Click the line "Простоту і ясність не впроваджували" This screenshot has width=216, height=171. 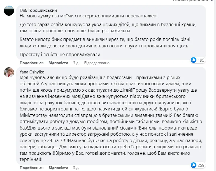click(60, 54)
